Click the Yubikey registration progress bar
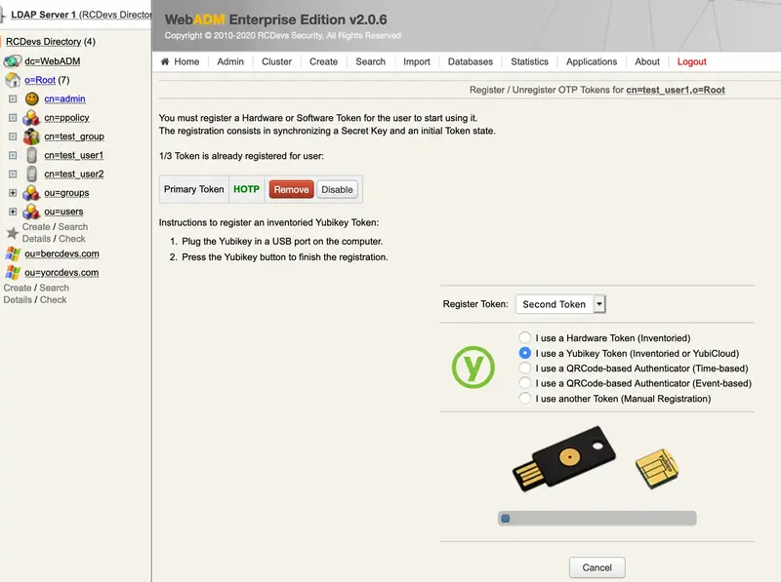781x582 pixels. pos(596,519)
